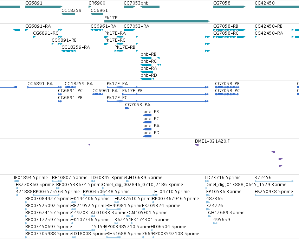Image resolution: width=299 pixels, height=239 pixels.
Task: Click the bnb-RA transcript
Action: pos(147,72)
